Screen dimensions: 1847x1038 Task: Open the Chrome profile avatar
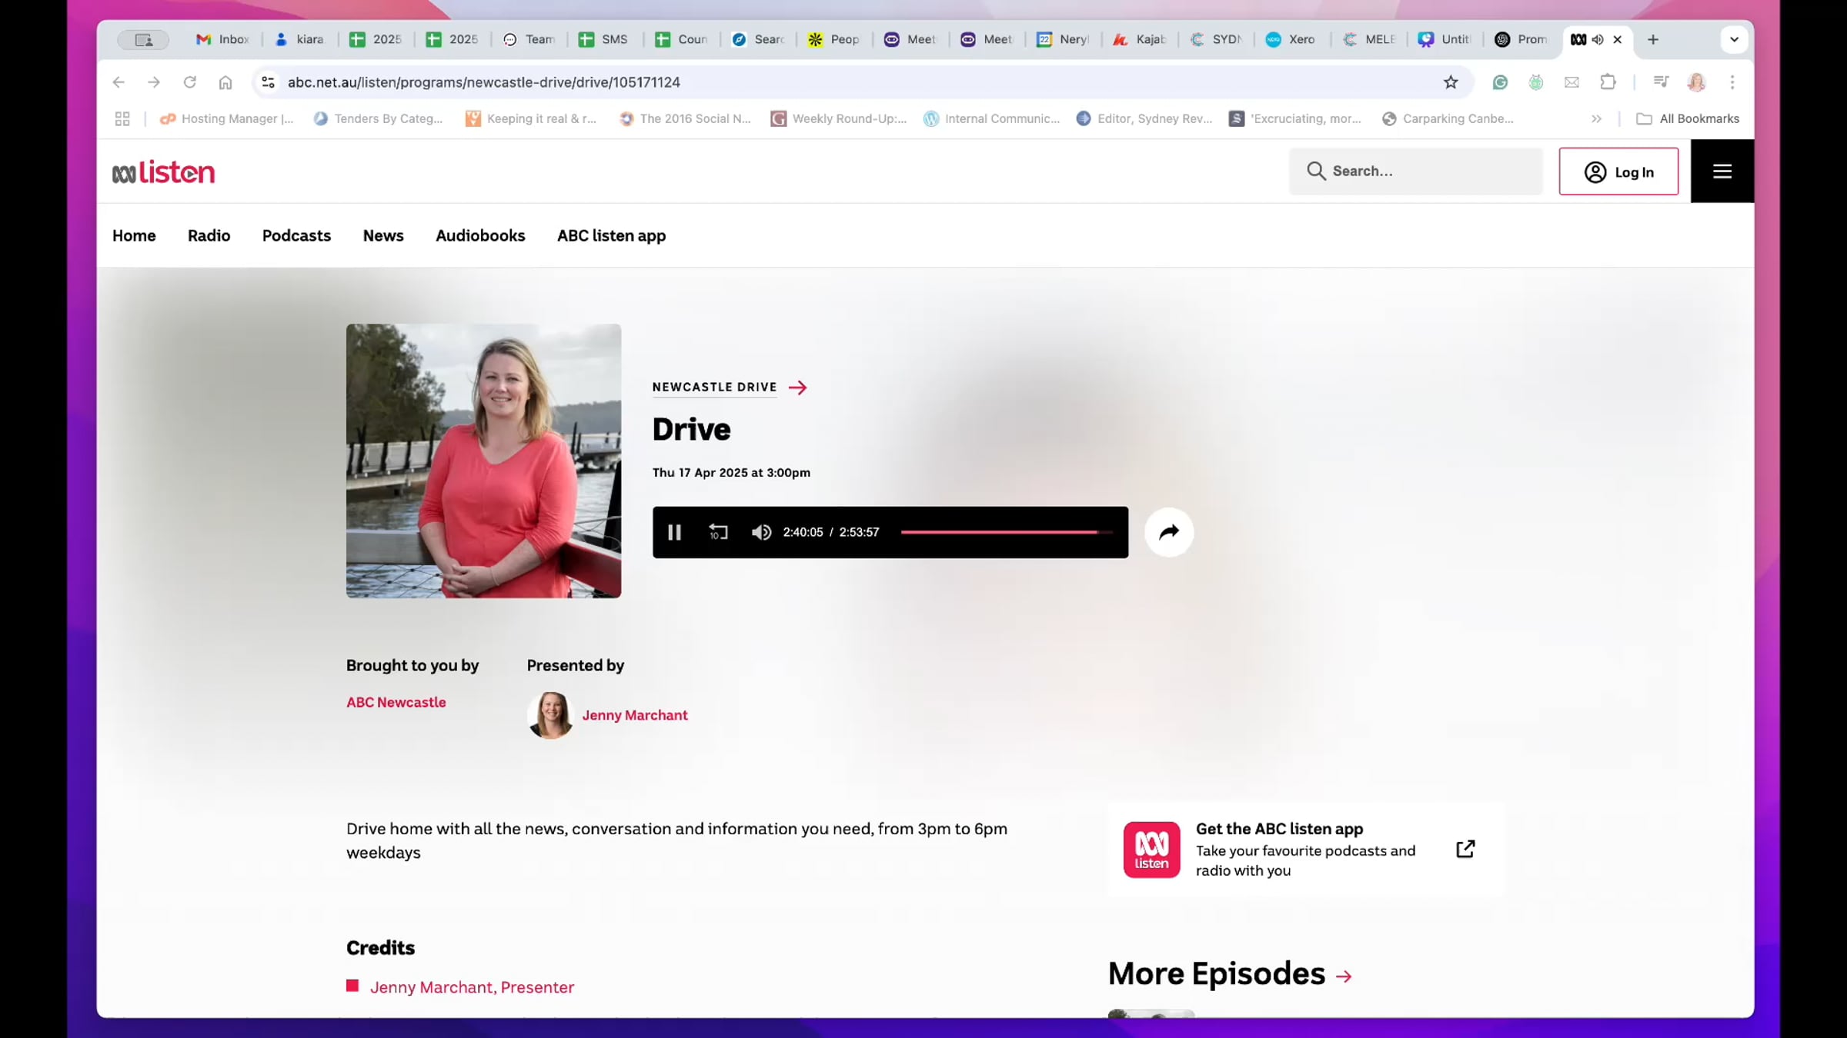(x=1697, y=82)
